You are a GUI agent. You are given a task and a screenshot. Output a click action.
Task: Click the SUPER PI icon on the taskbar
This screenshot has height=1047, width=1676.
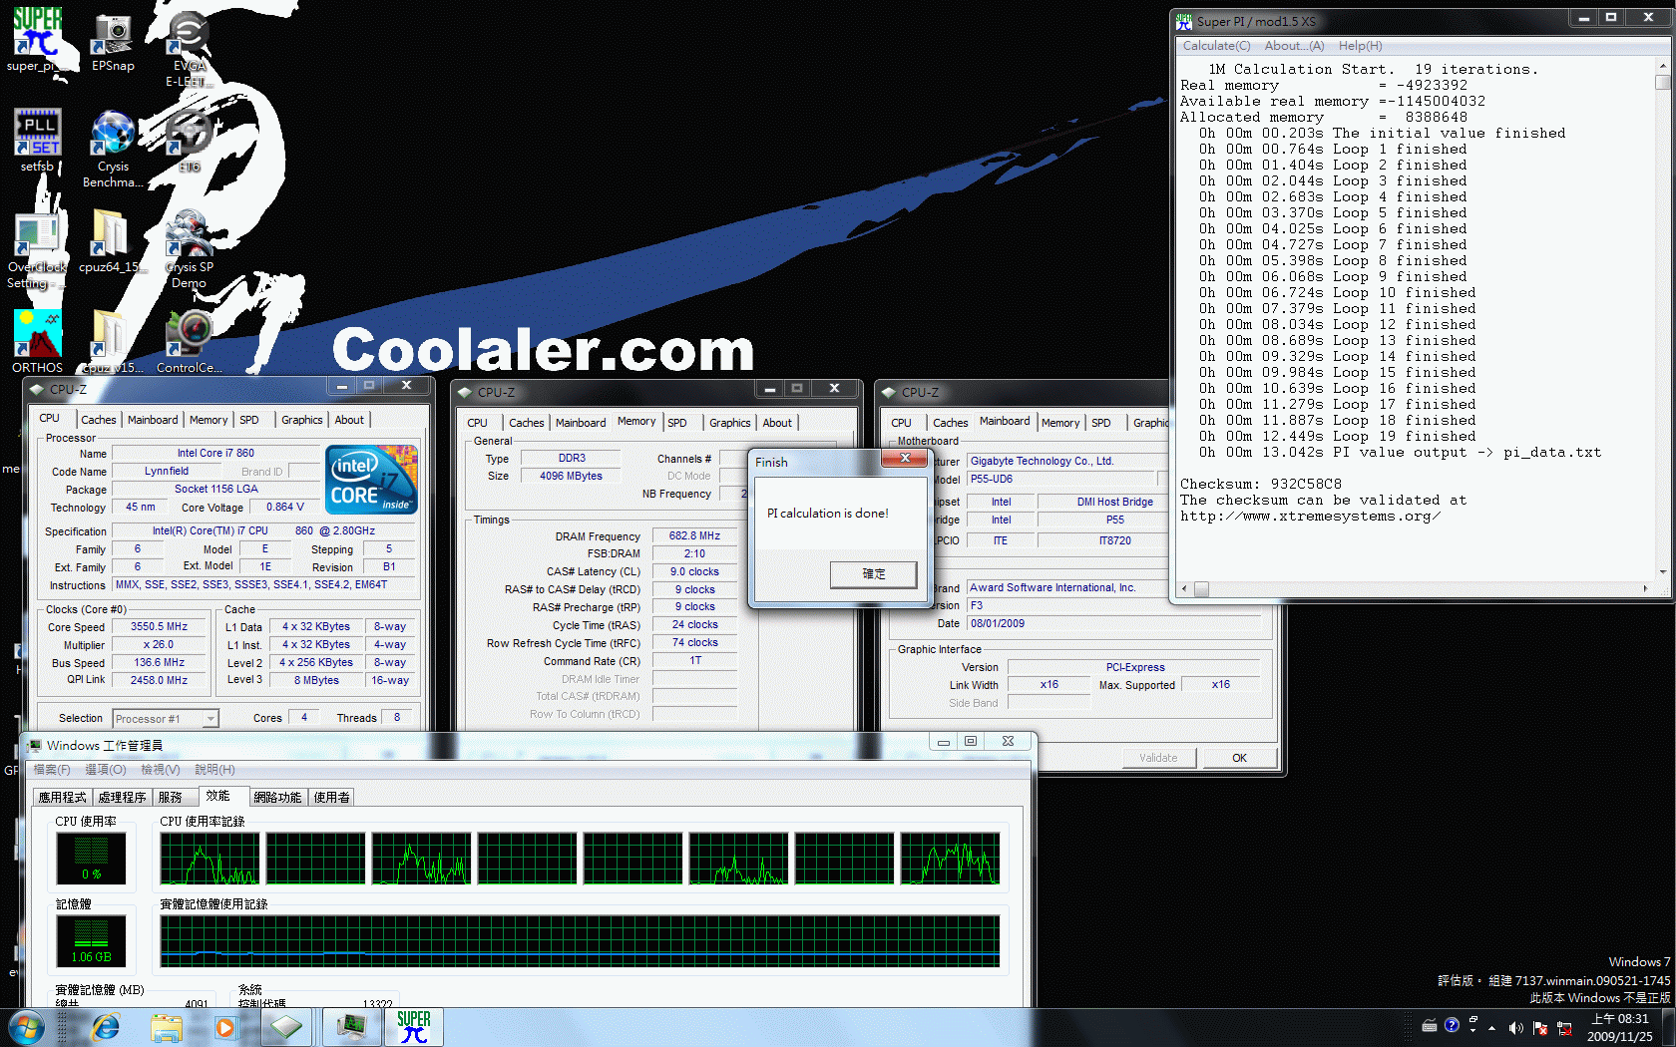[x=413, y=1026]
